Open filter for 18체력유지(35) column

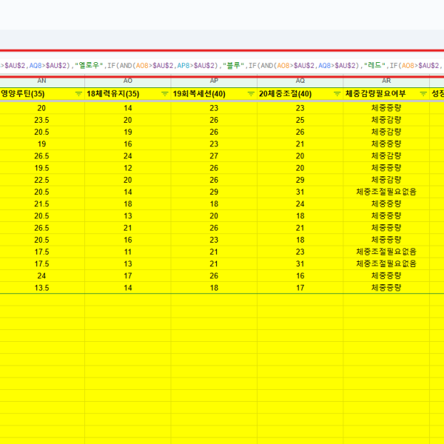pos(164,94)
